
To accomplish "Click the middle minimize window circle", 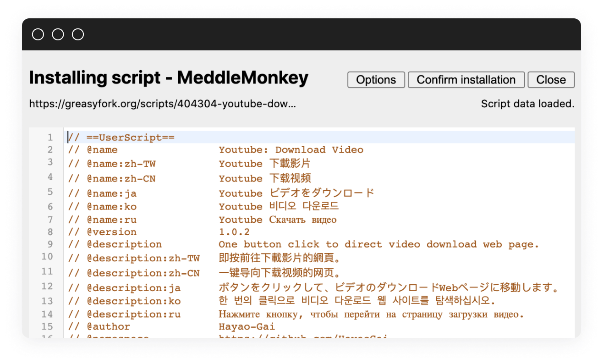I will [x=58, y=34].
